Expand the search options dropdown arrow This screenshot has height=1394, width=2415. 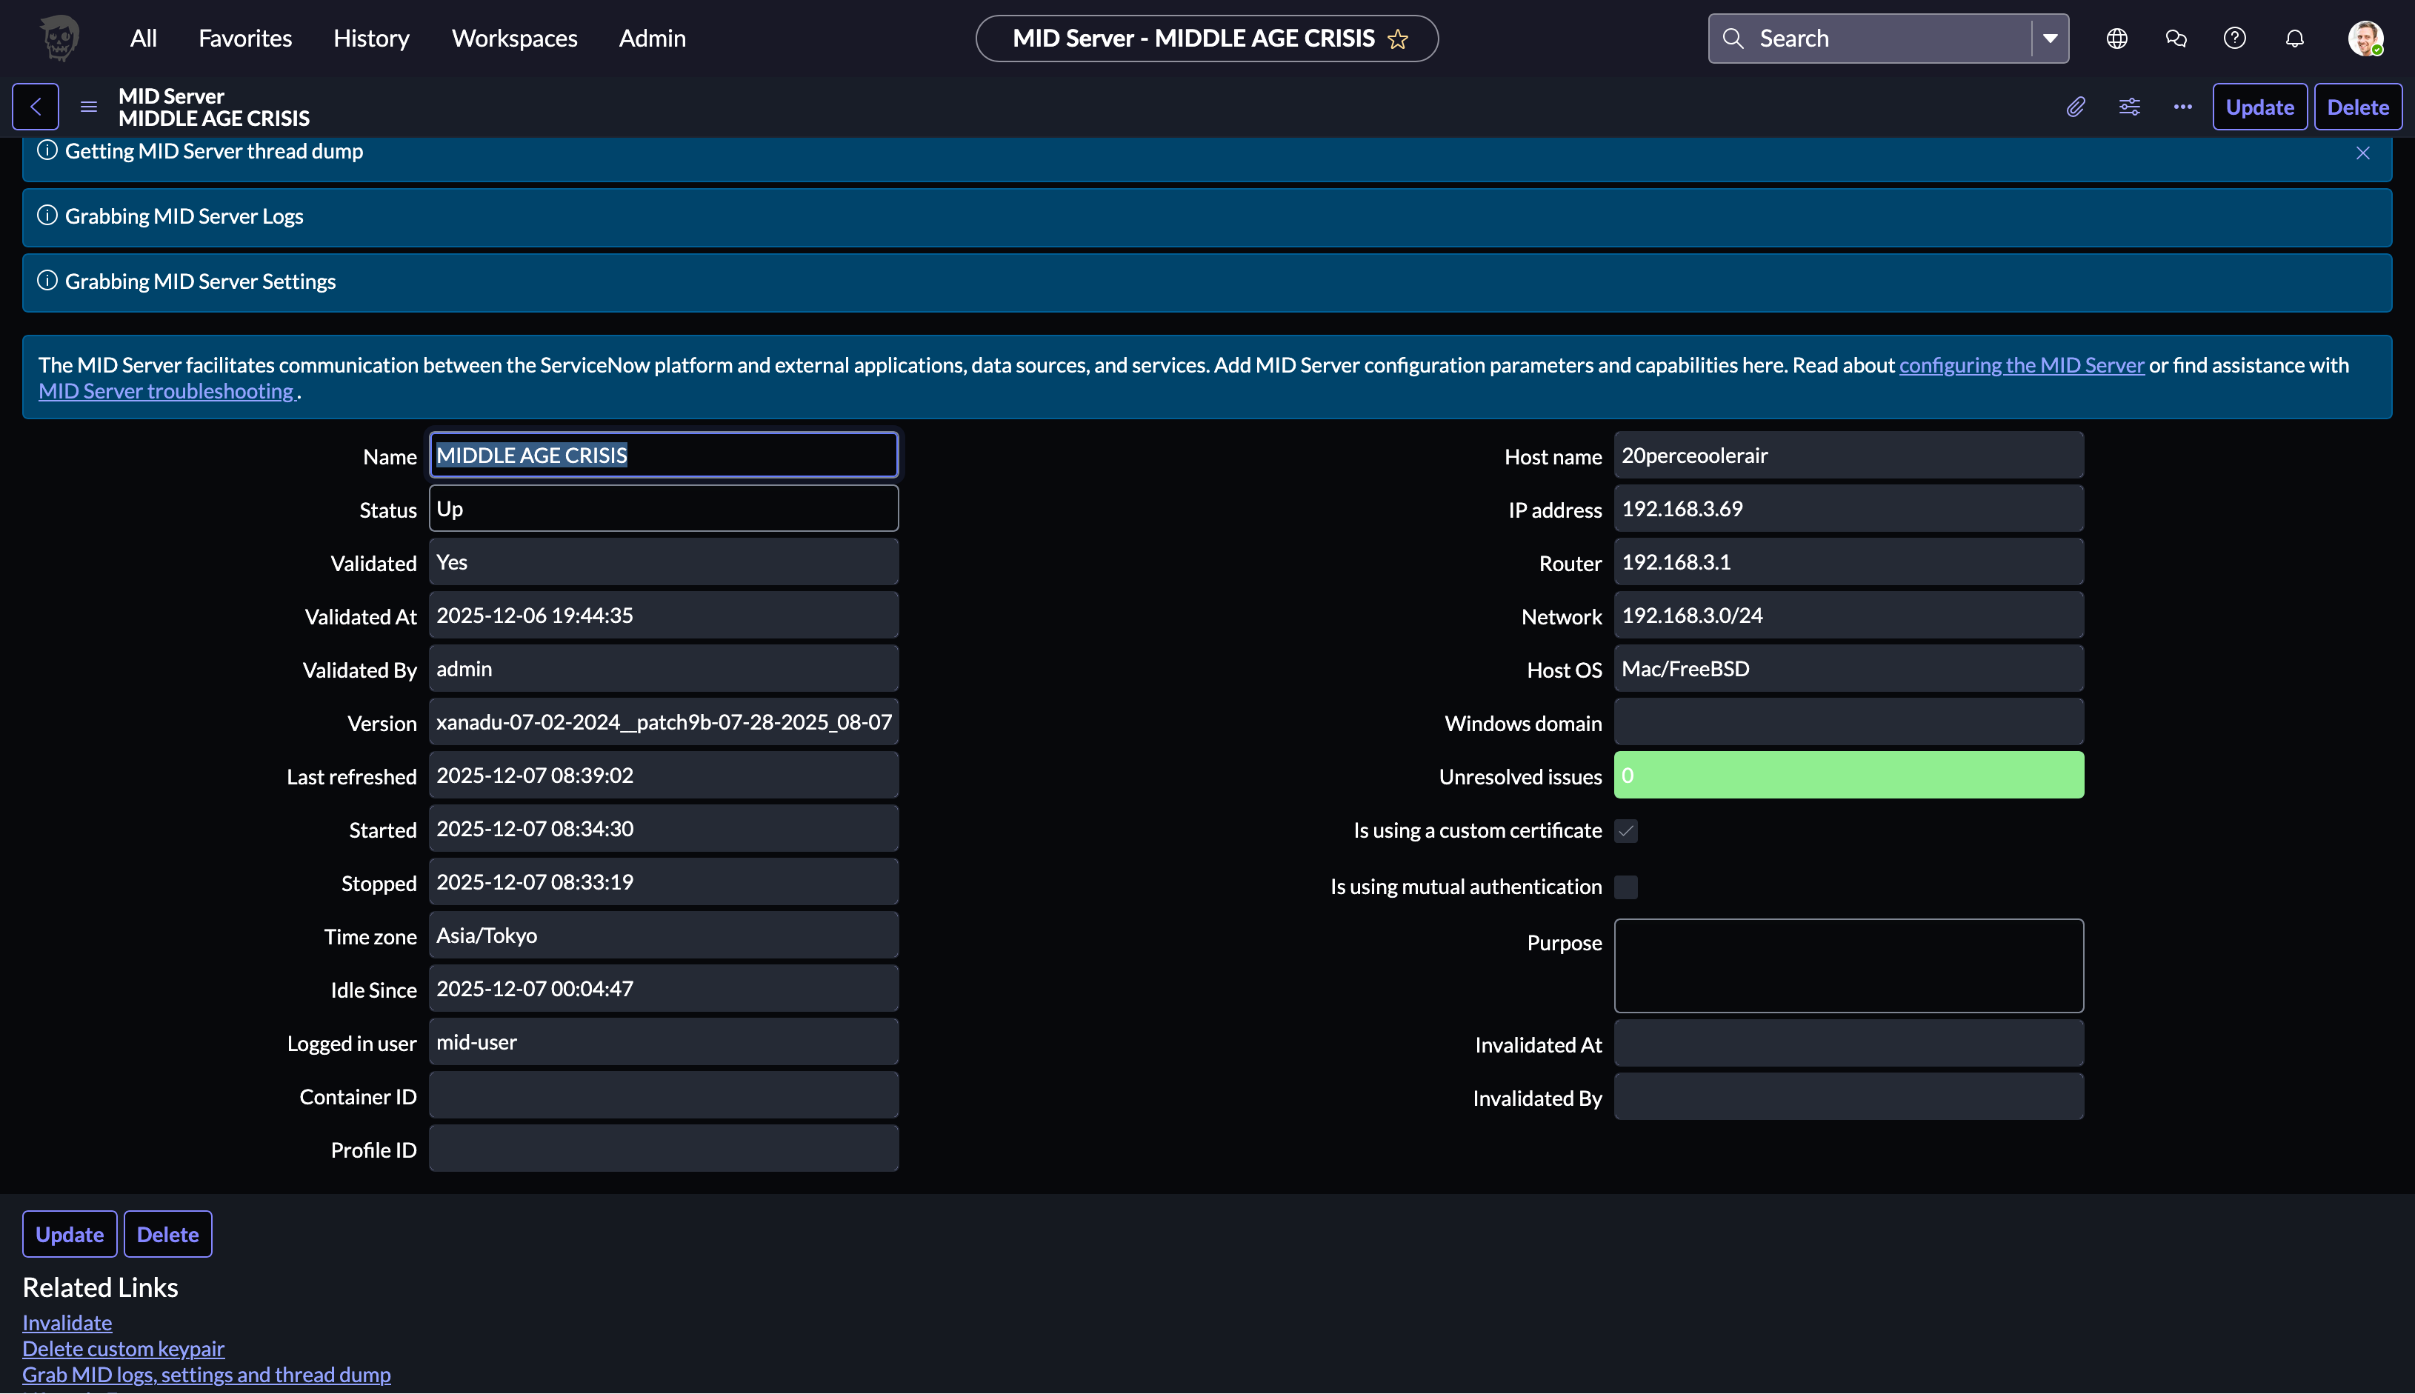(x=2051, y=39)
